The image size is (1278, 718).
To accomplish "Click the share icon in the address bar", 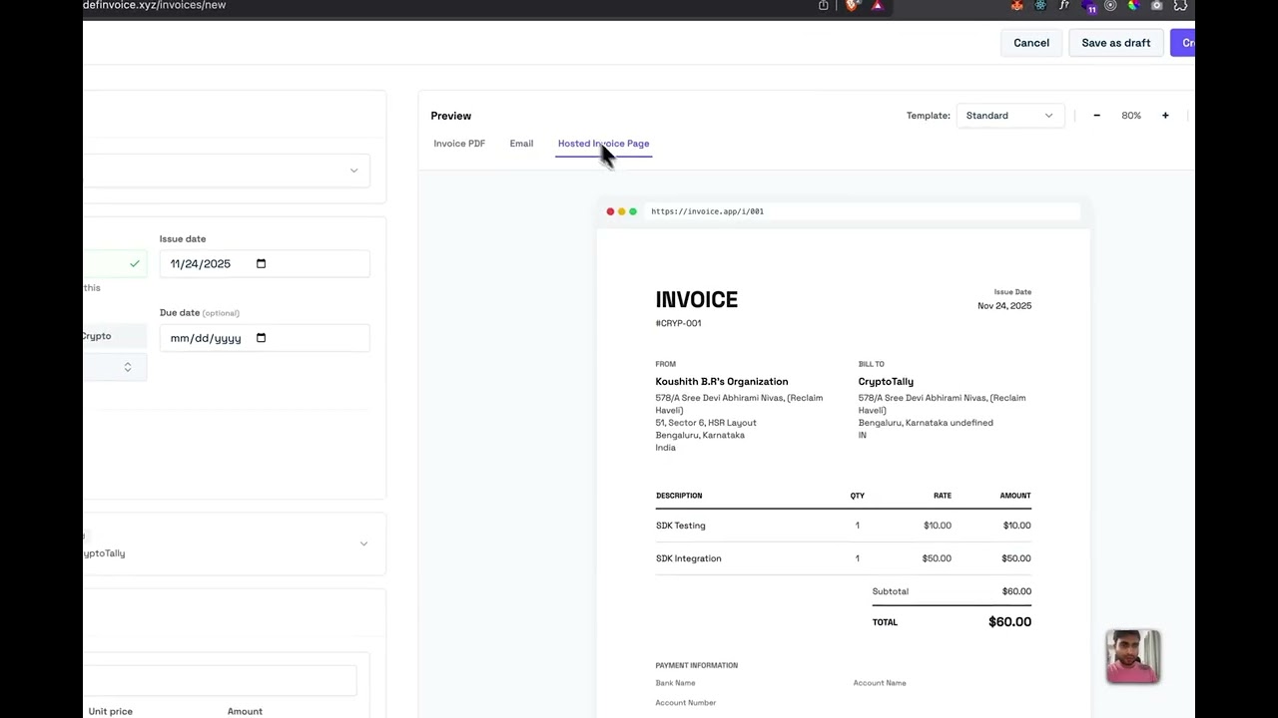I will pos(824,5).
